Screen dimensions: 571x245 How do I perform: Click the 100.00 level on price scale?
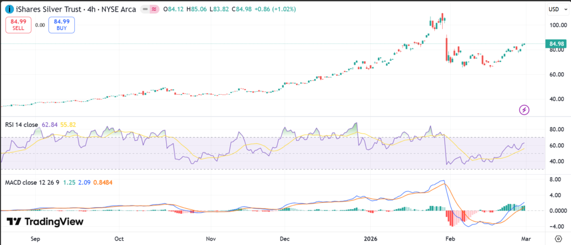click(x=557, y=25)
